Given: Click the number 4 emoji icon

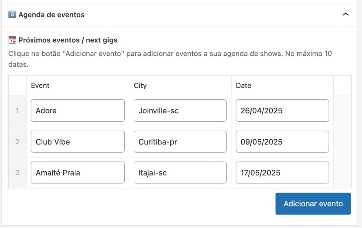Looking at the screenshot, I should pyautogui.click(x=12, y=15).
